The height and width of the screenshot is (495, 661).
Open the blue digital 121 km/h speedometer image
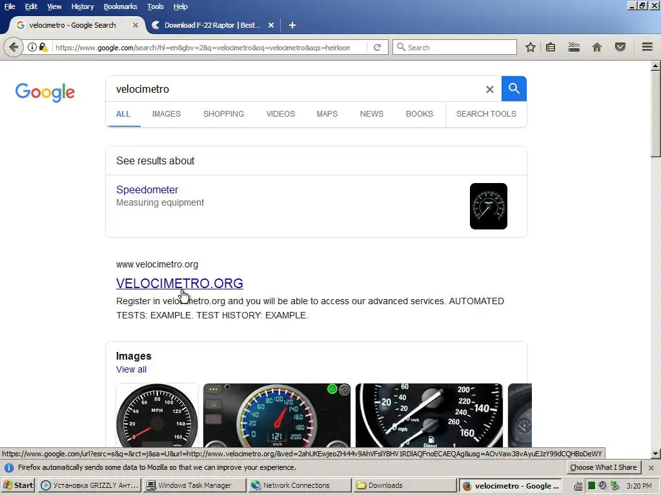[276, 415]
